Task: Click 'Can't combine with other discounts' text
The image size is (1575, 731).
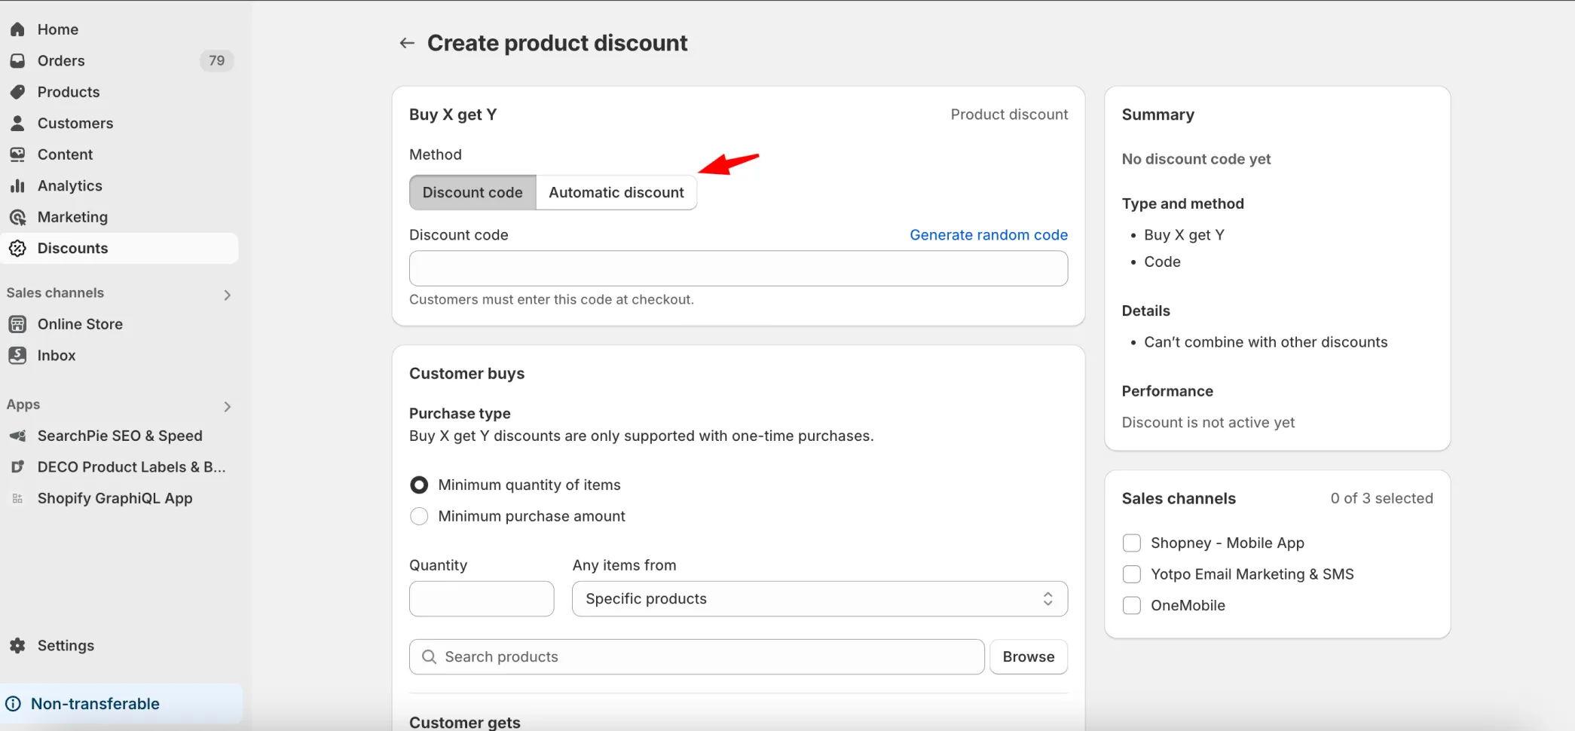Action: (x=1265, y=342)
